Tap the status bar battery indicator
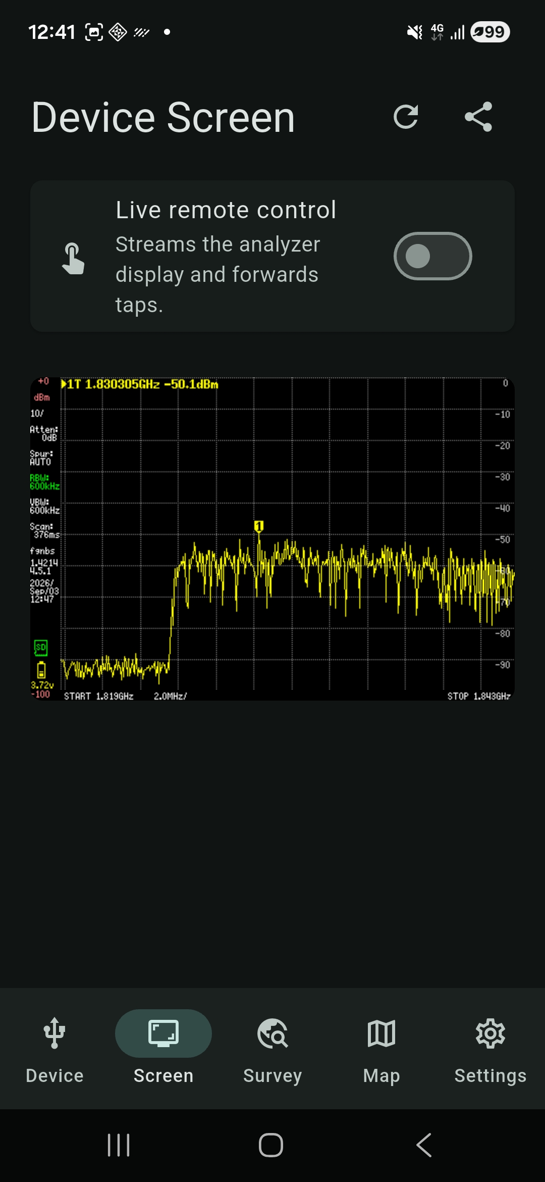Viewport: 545px width, 1182px height. click(490, 32)
